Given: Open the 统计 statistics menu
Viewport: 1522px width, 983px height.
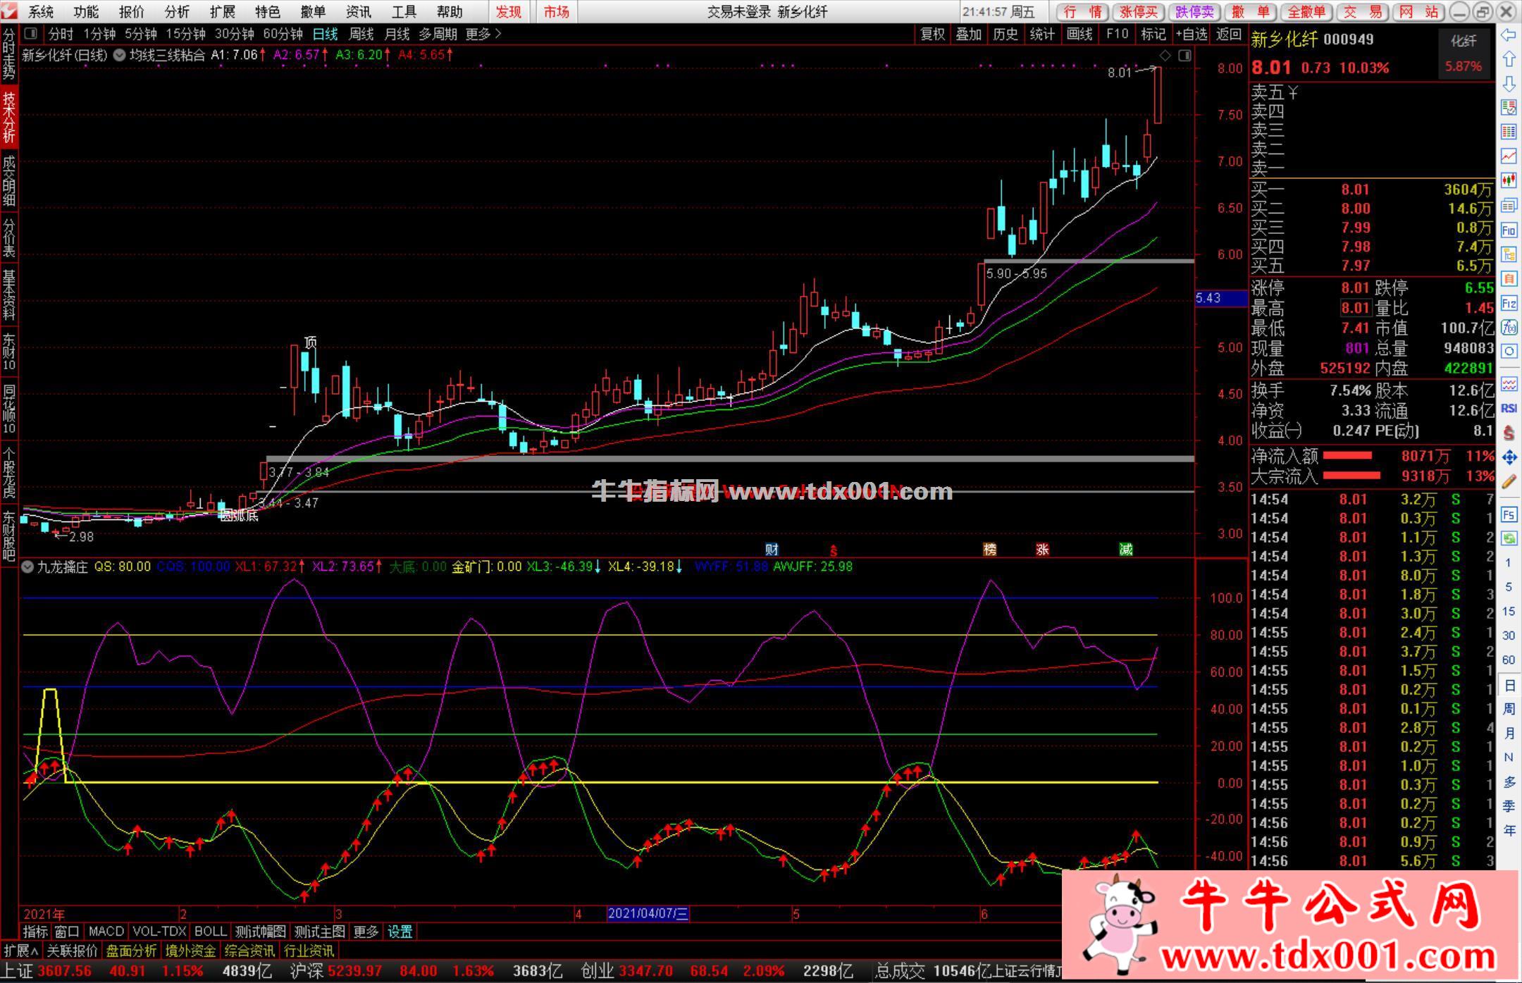Looking at the screenshot, I should 1042,34.
